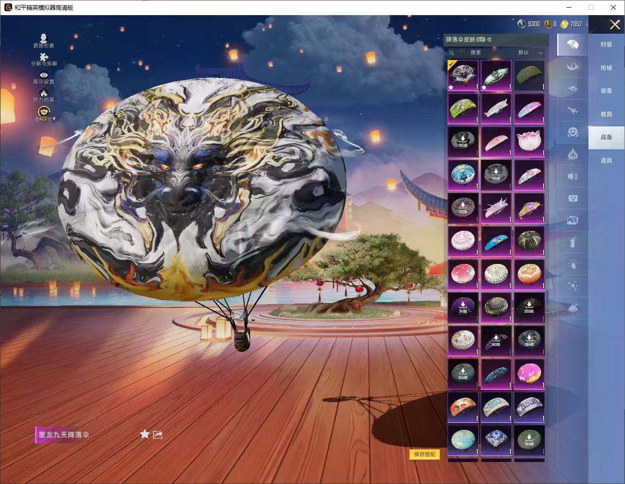Click the 分解与拆解 puzzle piece icon
Image resolution: width=625 pixels, height=484 pixels.
click(44, 58)
